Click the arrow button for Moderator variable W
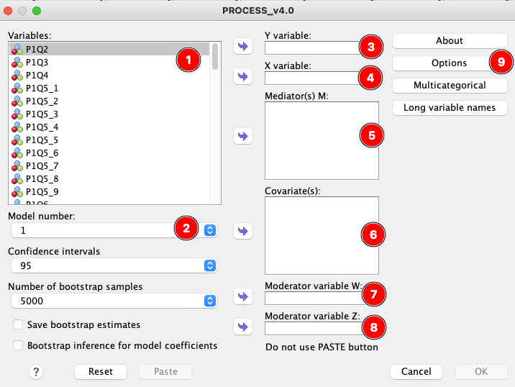515x387 pixels. pos(243,296)
